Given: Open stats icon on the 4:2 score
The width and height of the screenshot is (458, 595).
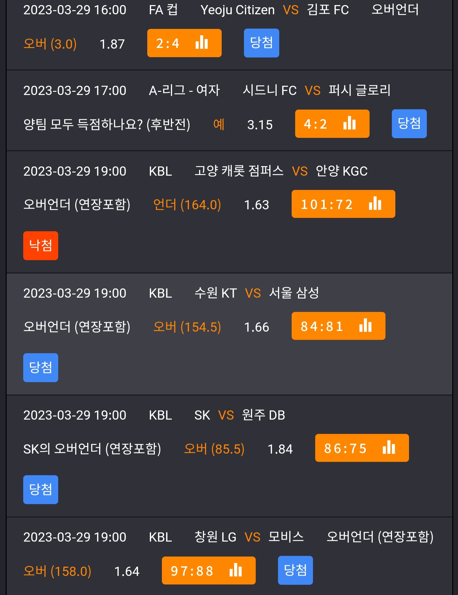Looking at the screenshot, I should [x=350, y=123].
